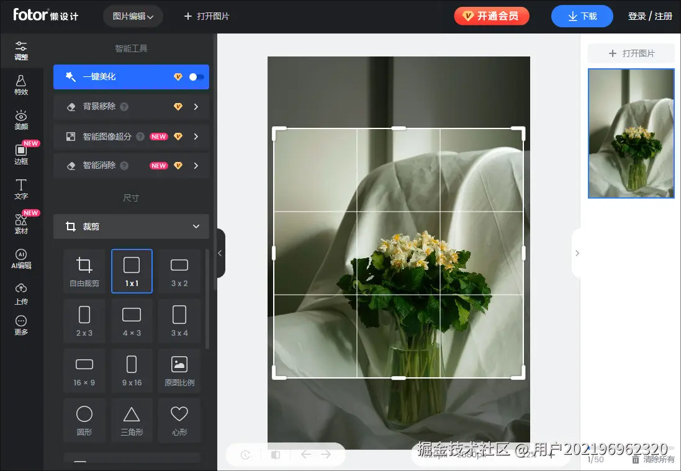Image resolution: width=681 pixels, height=471 pixels.
Task: Collapse the 裁剪 crop section
Action: (x=131, y=226)
